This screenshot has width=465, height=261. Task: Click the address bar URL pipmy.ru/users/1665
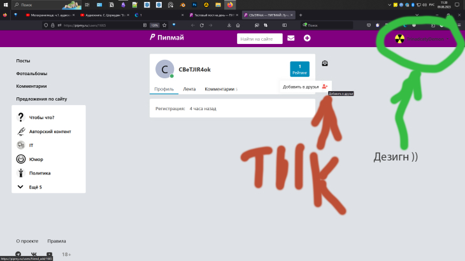[x=85, y=25]
